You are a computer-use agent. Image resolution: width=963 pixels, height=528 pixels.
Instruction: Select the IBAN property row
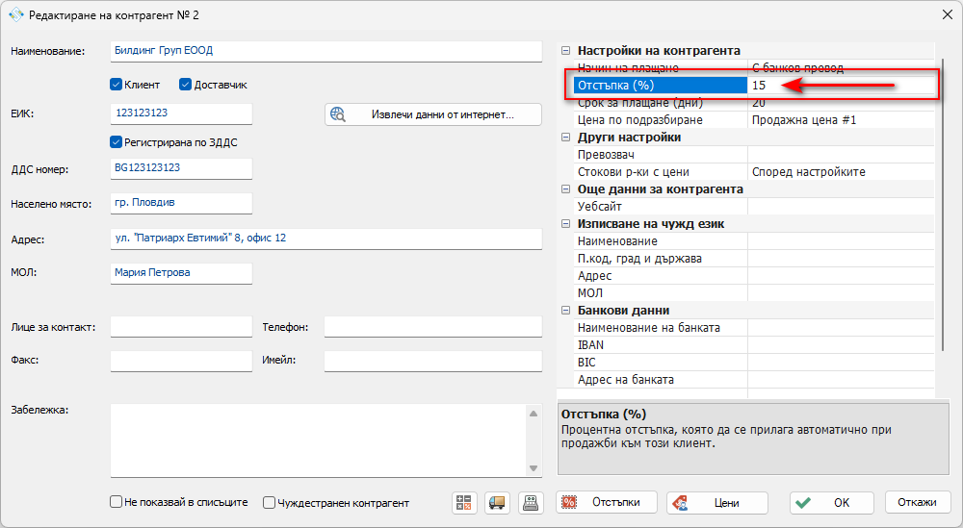point(754,345)
